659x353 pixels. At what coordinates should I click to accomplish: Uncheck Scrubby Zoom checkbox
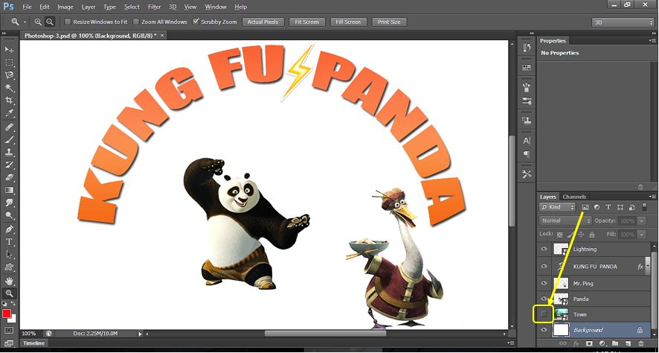point(196,22)
